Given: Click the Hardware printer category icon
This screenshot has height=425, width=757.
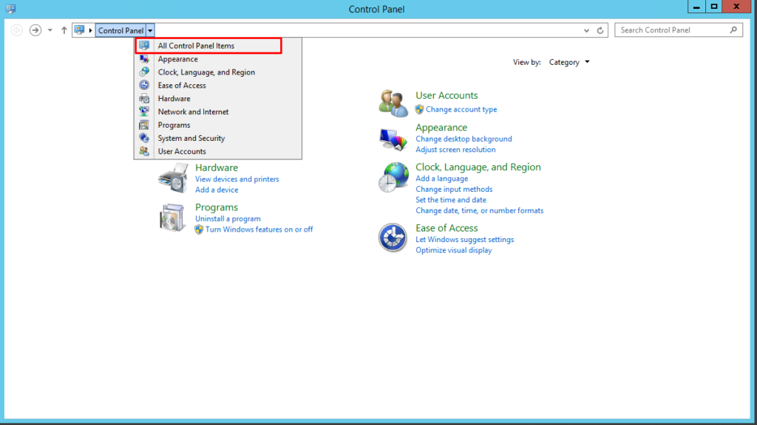Looking at the screenshot, I should click(173, 178).
